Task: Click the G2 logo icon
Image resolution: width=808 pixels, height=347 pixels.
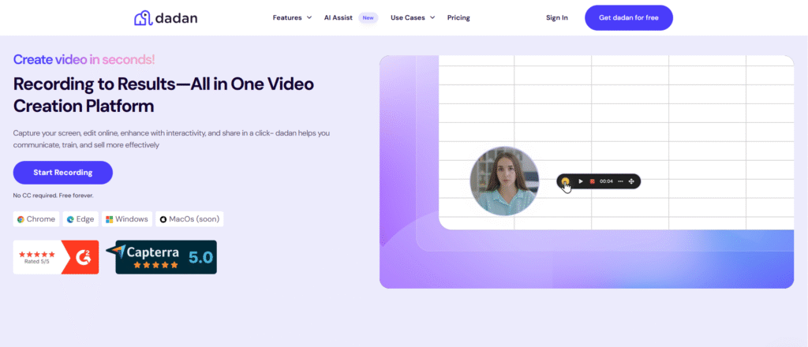Action: coord(83,257)
